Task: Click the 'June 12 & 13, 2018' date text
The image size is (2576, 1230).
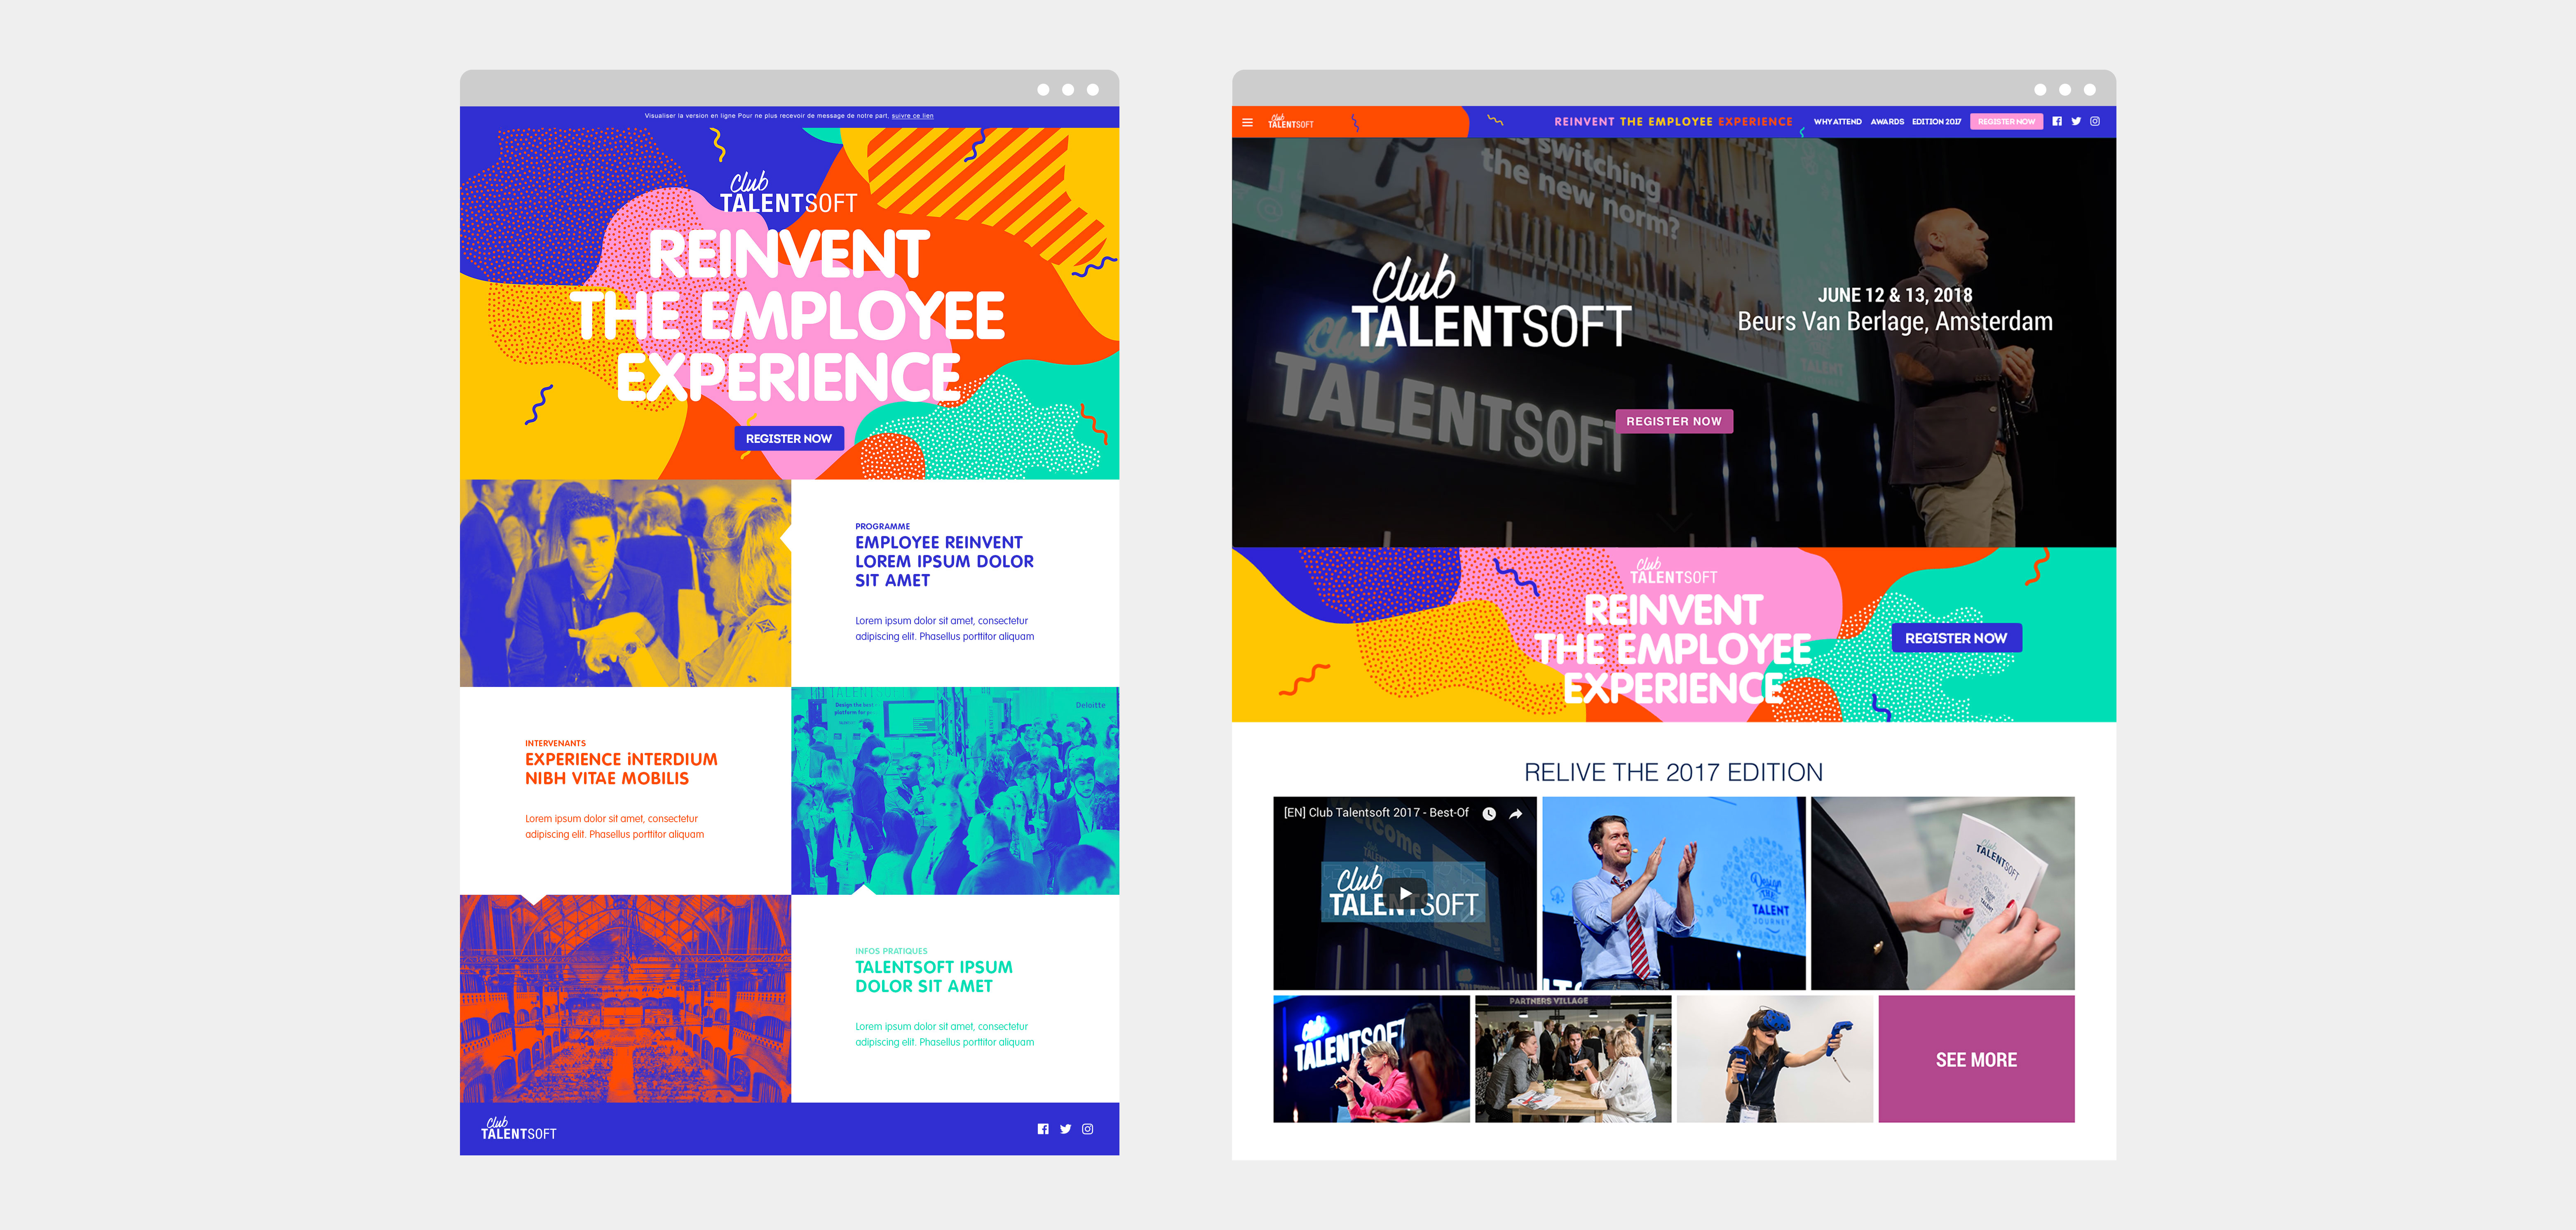Action: pyautogui.click(x=1895, y=295)
